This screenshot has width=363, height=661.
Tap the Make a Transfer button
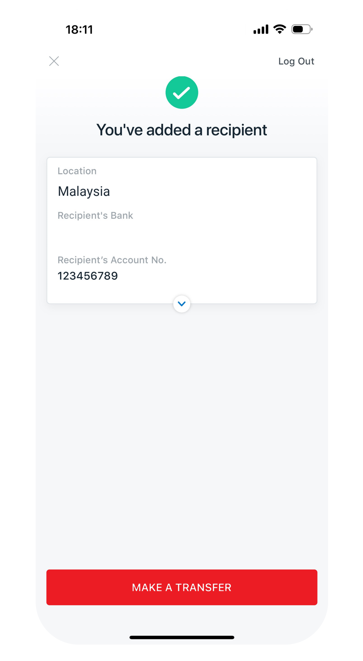[181, 587]
